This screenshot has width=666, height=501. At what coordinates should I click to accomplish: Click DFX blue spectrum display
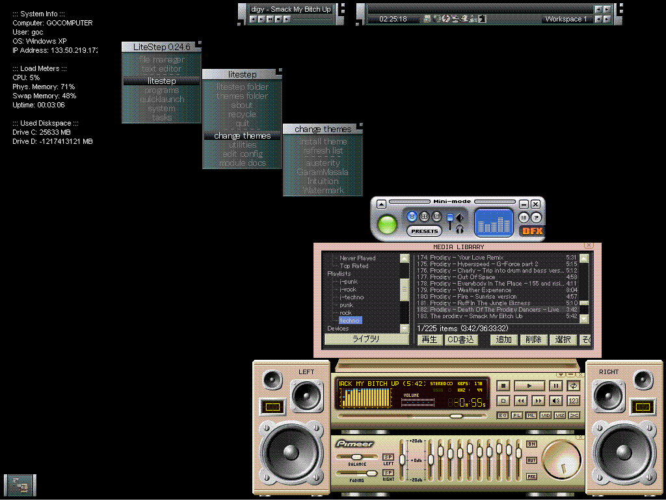click(x=494, y=223)
